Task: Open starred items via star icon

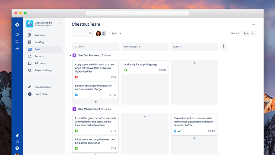Action: 17,35
